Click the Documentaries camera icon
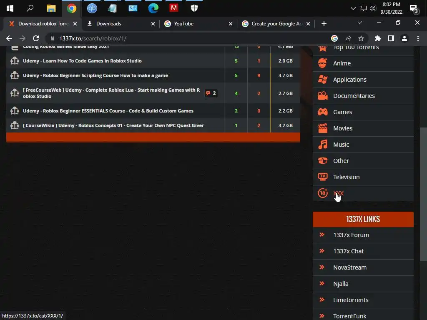Viewport: 427px width, 320px height. pos(323,96)
